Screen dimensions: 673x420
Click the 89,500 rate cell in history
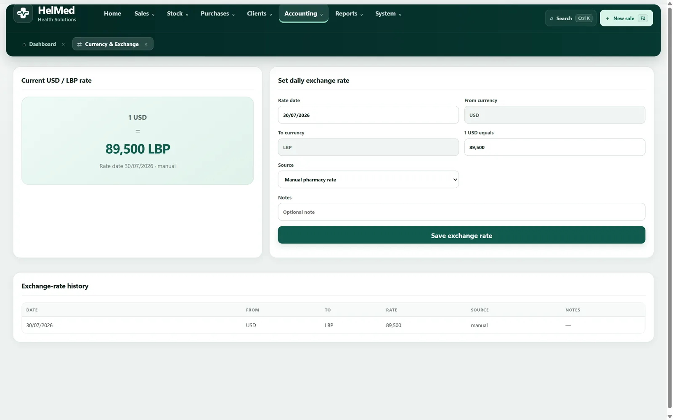tap(394, 325)
